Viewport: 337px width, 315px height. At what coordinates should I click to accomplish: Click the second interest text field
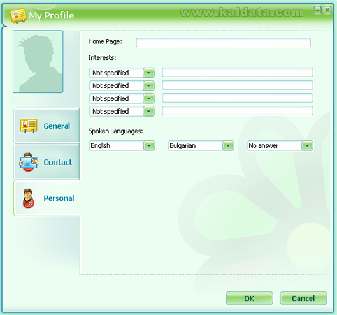tap(238, 85)
